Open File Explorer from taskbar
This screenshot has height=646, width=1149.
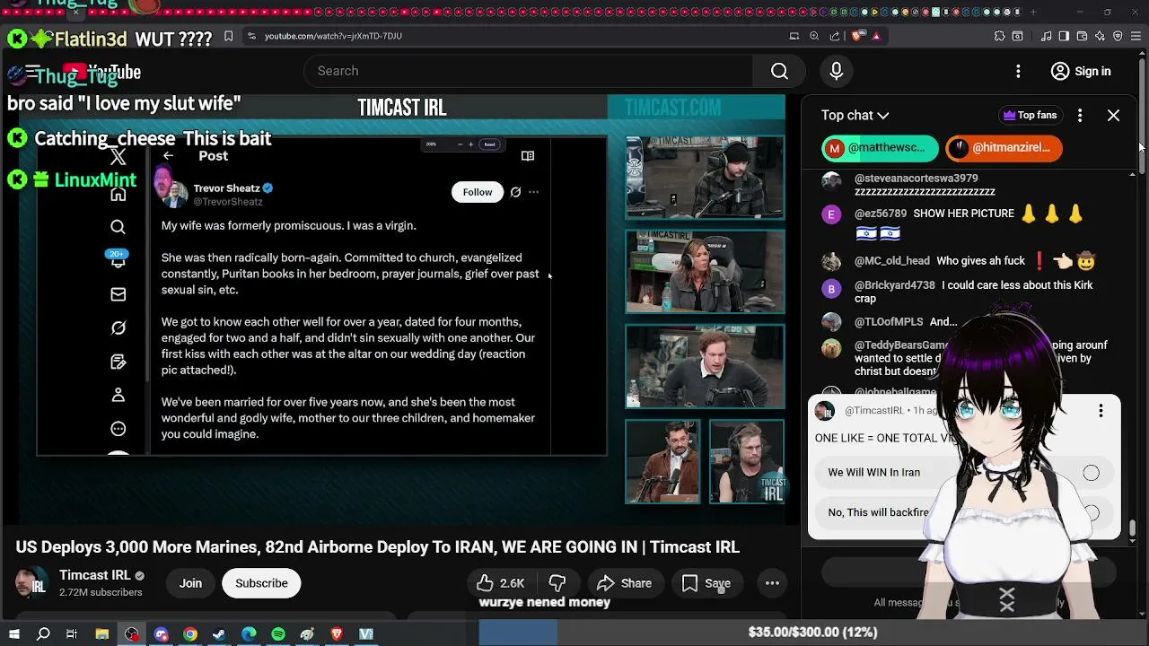pyautogui.click(x=102, y=633)
